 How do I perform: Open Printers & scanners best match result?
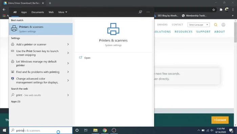pyautogui.click(x=41, y=29)
